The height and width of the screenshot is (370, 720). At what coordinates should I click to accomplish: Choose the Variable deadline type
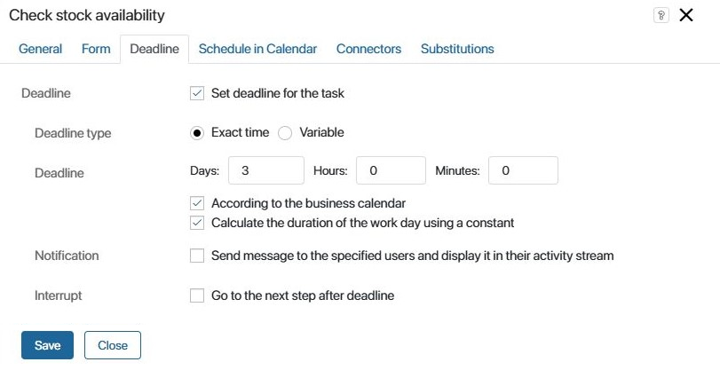(x=285, y=133)
